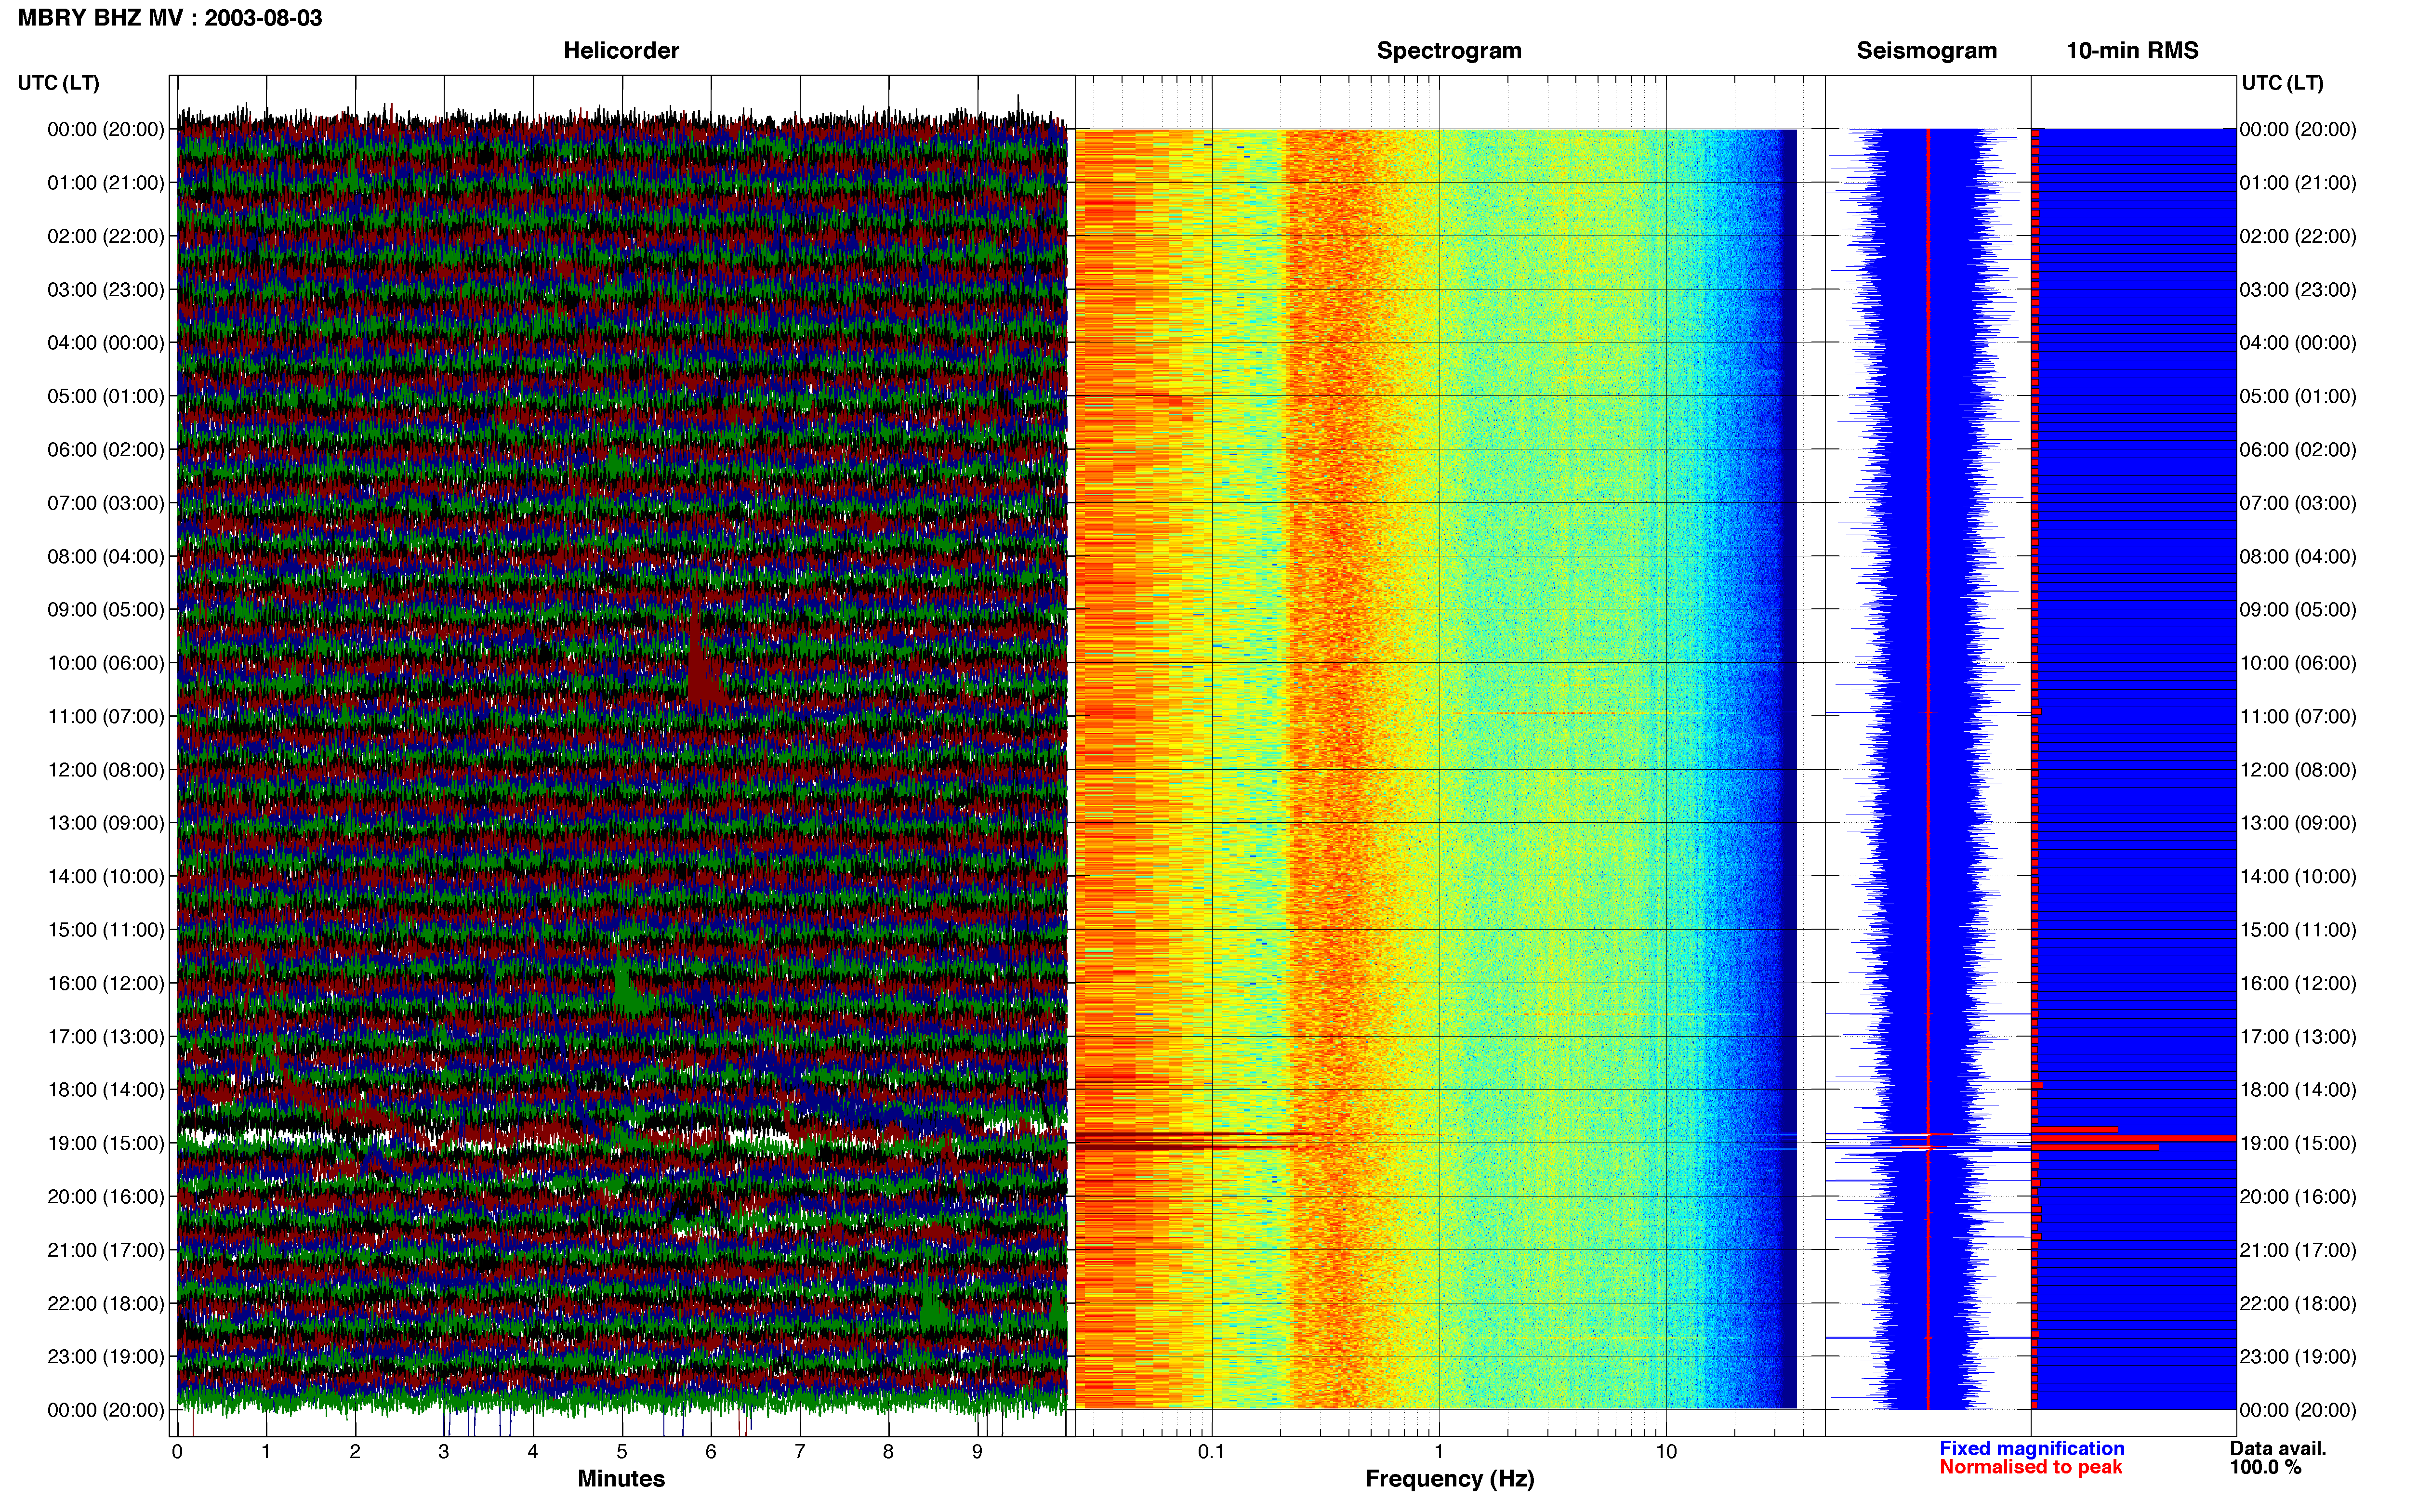Click the '100.0 %' data availability value

point(2265,1467)
